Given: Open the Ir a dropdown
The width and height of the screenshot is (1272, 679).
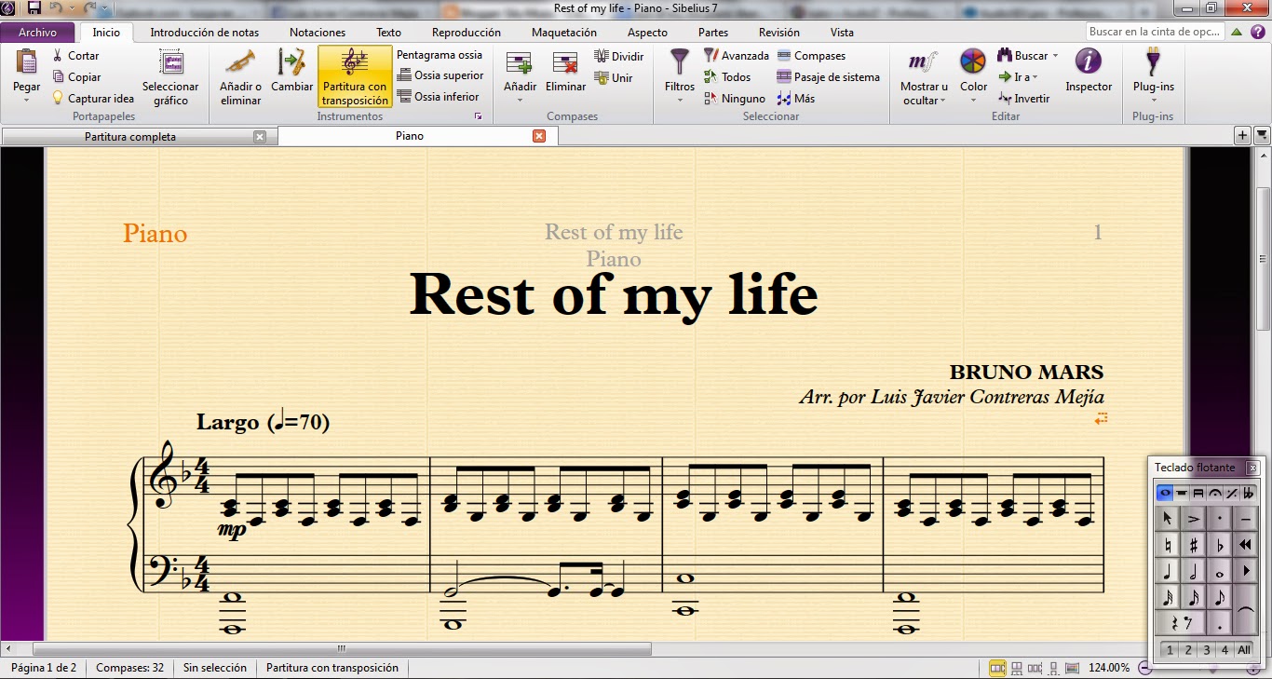Looking at the screenshot, I should click(x=1035, y=77).
